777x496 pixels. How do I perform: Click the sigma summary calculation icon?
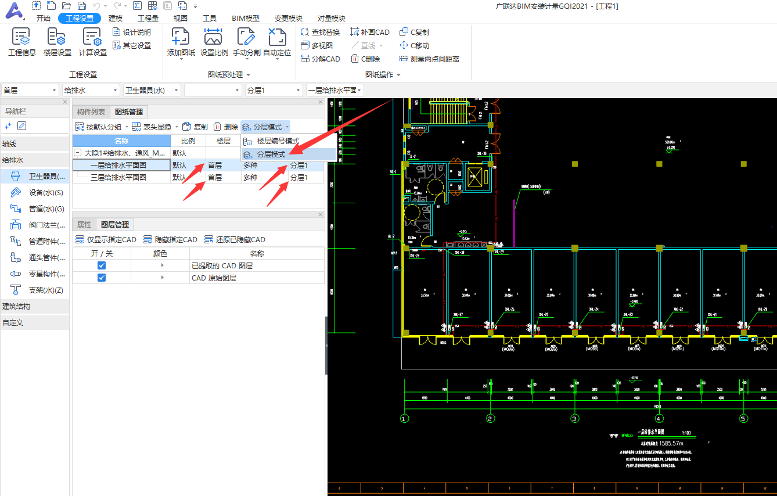tap(137, 6)
